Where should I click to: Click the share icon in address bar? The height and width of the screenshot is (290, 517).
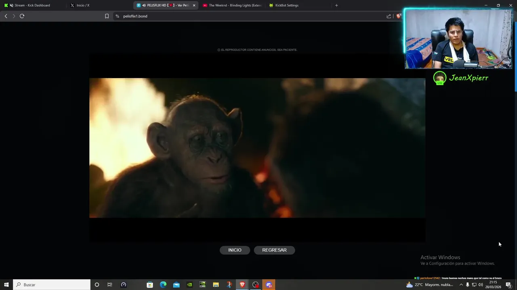point(389,16)
